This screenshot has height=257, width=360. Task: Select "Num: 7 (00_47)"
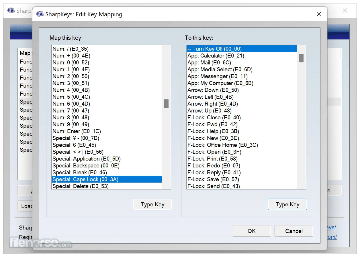107,110
